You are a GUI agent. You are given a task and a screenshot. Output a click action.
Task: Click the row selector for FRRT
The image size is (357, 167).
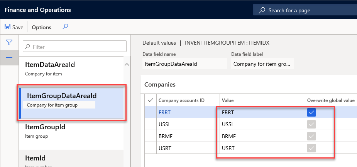pos(151,112)
